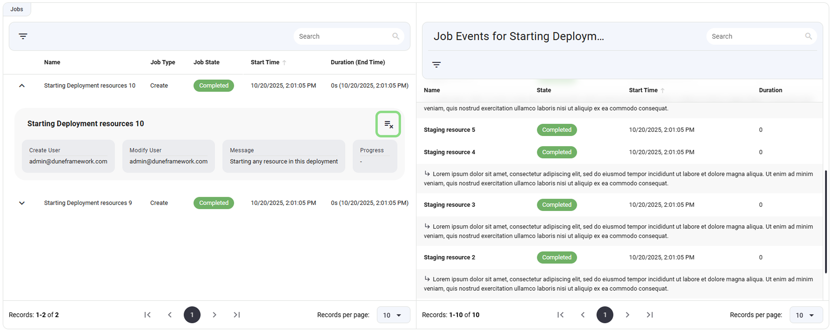Click the search magnifier in the Job Events panel
Image resolution: width=832 pixels, height=332 pixels.
[809, 36]
